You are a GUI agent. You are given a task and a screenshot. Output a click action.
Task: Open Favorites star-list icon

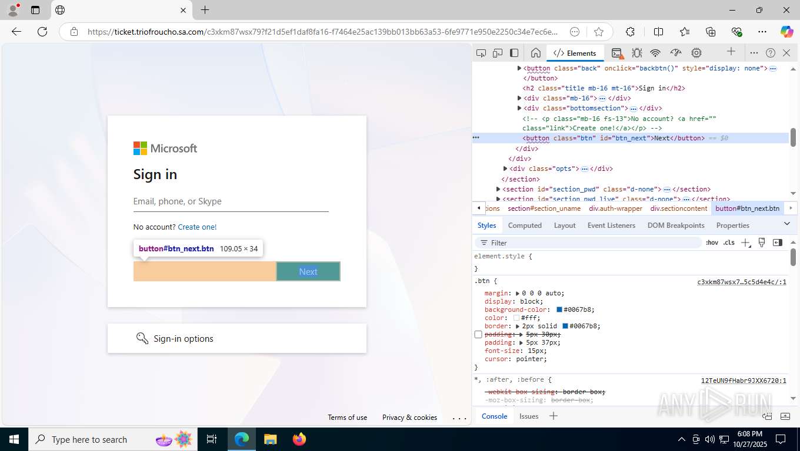(685, 32)
